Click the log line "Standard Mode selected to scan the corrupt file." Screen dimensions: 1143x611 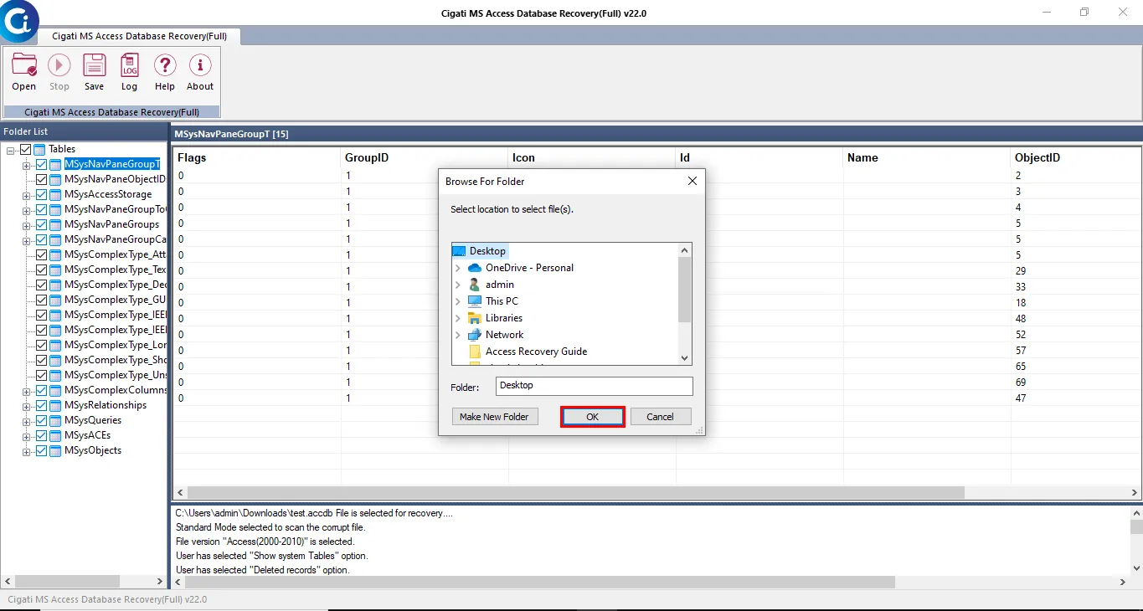coord(270,527)
